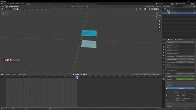The height and width of the screenshot is (110, 196).
Task: Open the File menu
Action: coord(5,4)
